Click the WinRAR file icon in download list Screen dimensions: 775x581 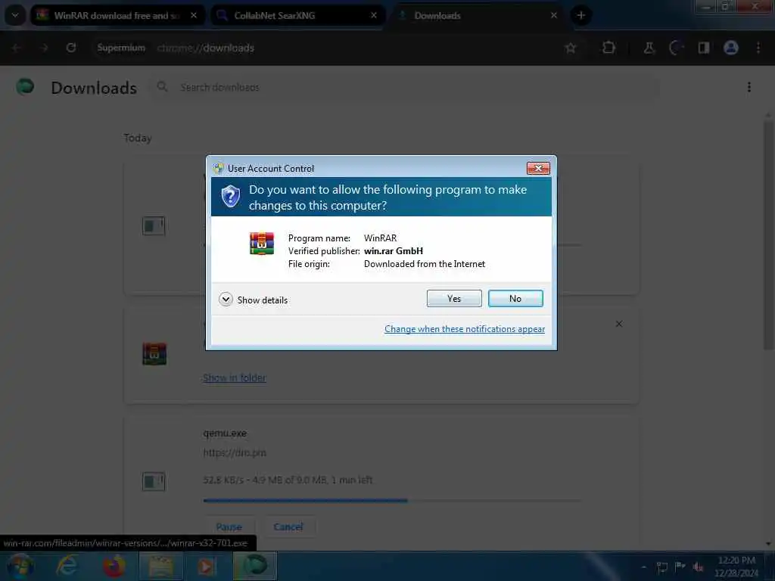pos(154,354)
